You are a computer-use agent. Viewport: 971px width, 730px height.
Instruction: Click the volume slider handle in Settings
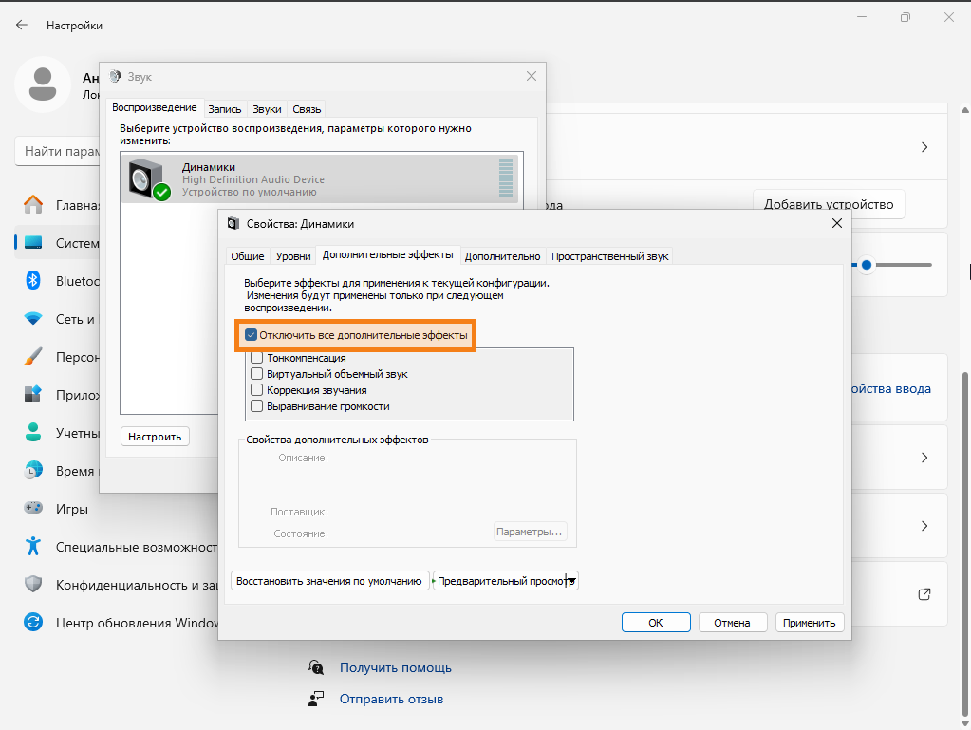point(866,266)
